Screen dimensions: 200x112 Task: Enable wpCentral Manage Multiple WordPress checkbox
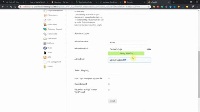pos(109,90)
